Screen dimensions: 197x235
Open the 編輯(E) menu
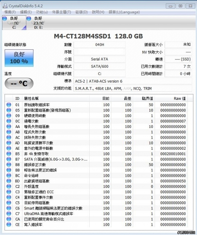click(x=26, y=12)
